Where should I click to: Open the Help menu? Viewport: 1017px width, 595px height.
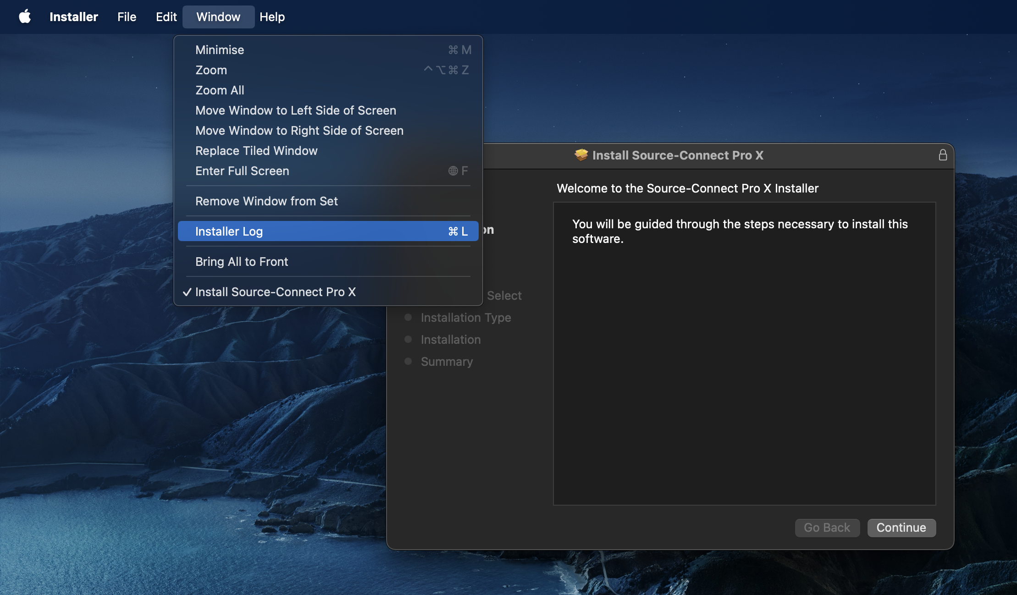point(272,17)
